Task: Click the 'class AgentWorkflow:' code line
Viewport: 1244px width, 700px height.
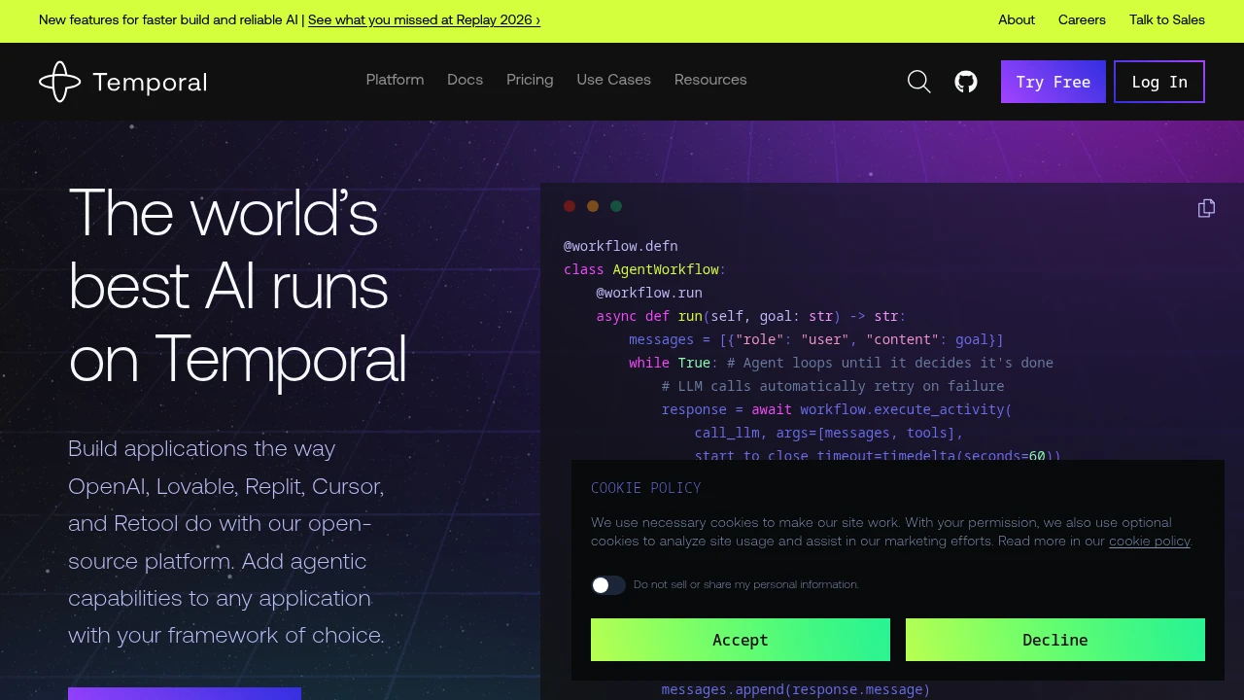Action: pos(644,269)
